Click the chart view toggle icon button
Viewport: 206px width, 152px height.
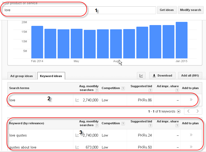(141, 75)
